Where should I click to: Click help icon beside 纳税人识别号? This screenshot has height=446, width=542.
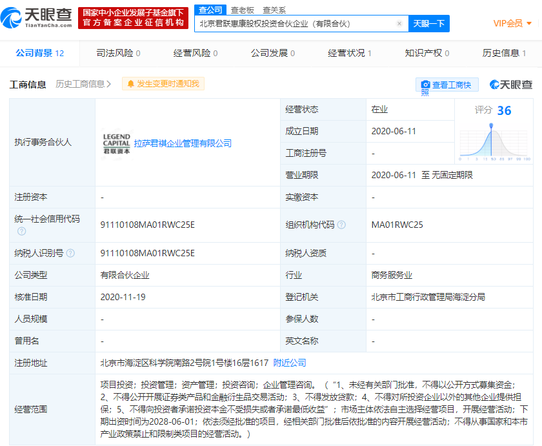(x=70, y=253)
